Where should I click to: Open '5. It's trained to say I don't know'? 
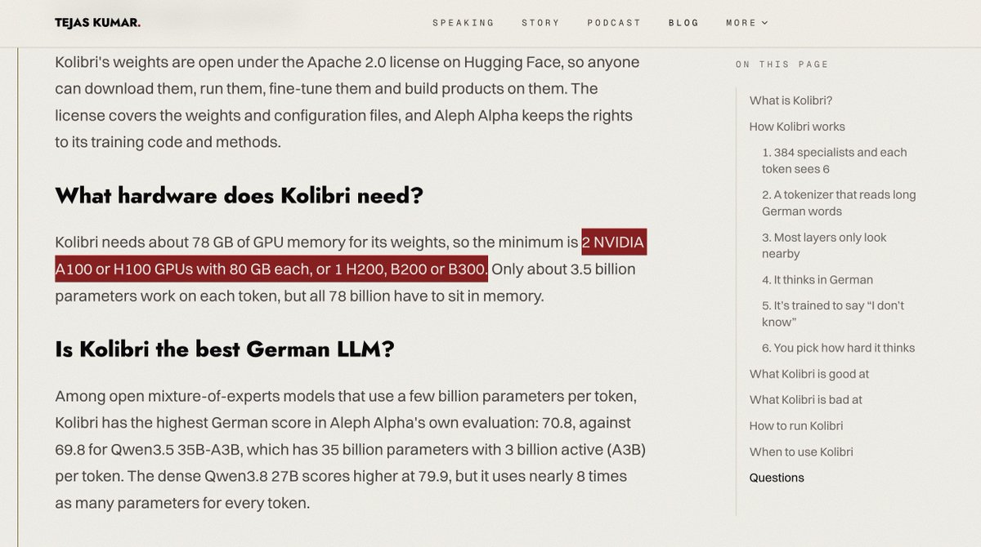[x=833, y=314]
